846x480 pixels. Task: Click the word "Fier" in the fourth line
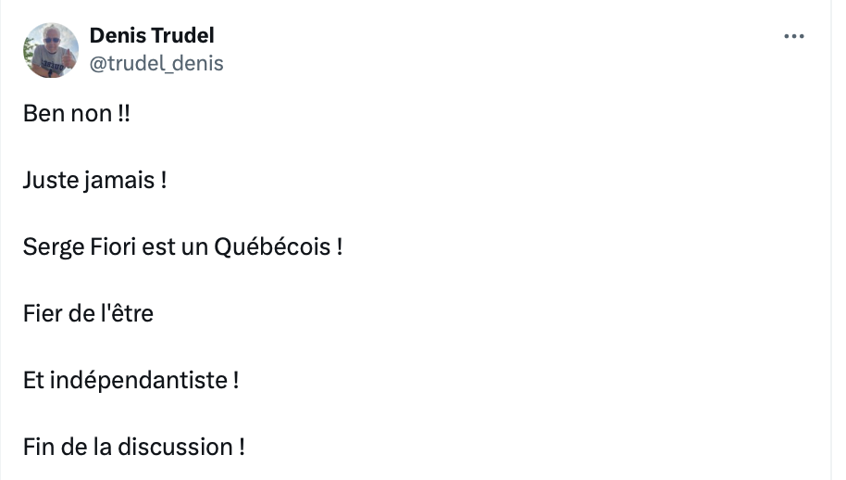[43, 314]
